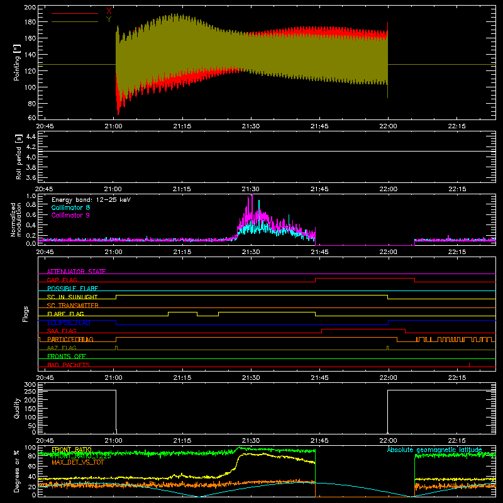Click the 150 tick on Quality axis
This screenshot has height=503, width=503.
click(x=30, y=409)
